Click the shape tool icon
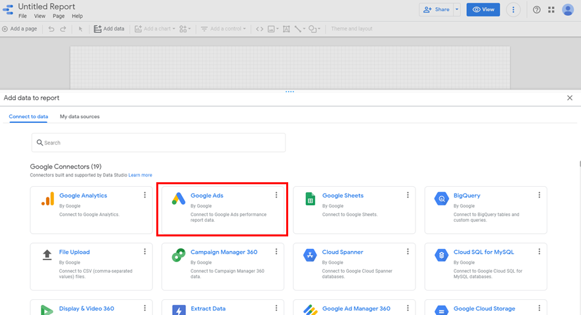581x315 pixels. pos(314,28)
